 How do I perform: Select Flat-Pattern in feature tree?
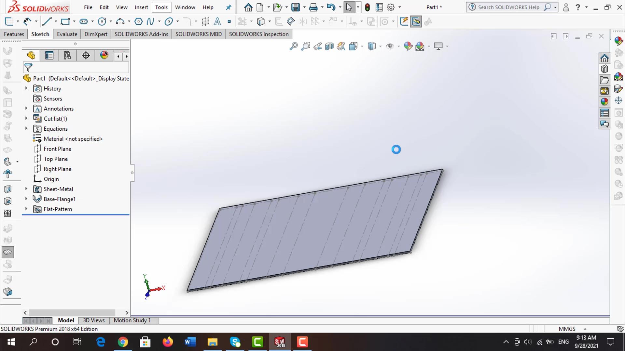(x=58, y=209)
